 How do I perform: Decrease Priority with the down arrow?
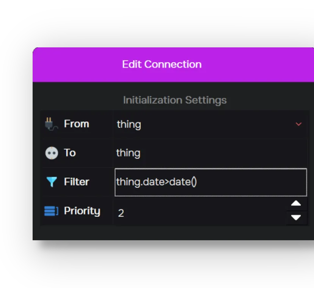coord(296,218)
